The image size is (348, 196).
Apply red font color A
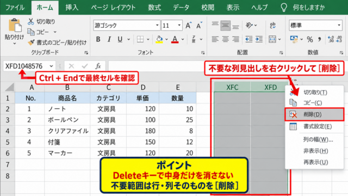pyautogui.click(x=175, y=39)
